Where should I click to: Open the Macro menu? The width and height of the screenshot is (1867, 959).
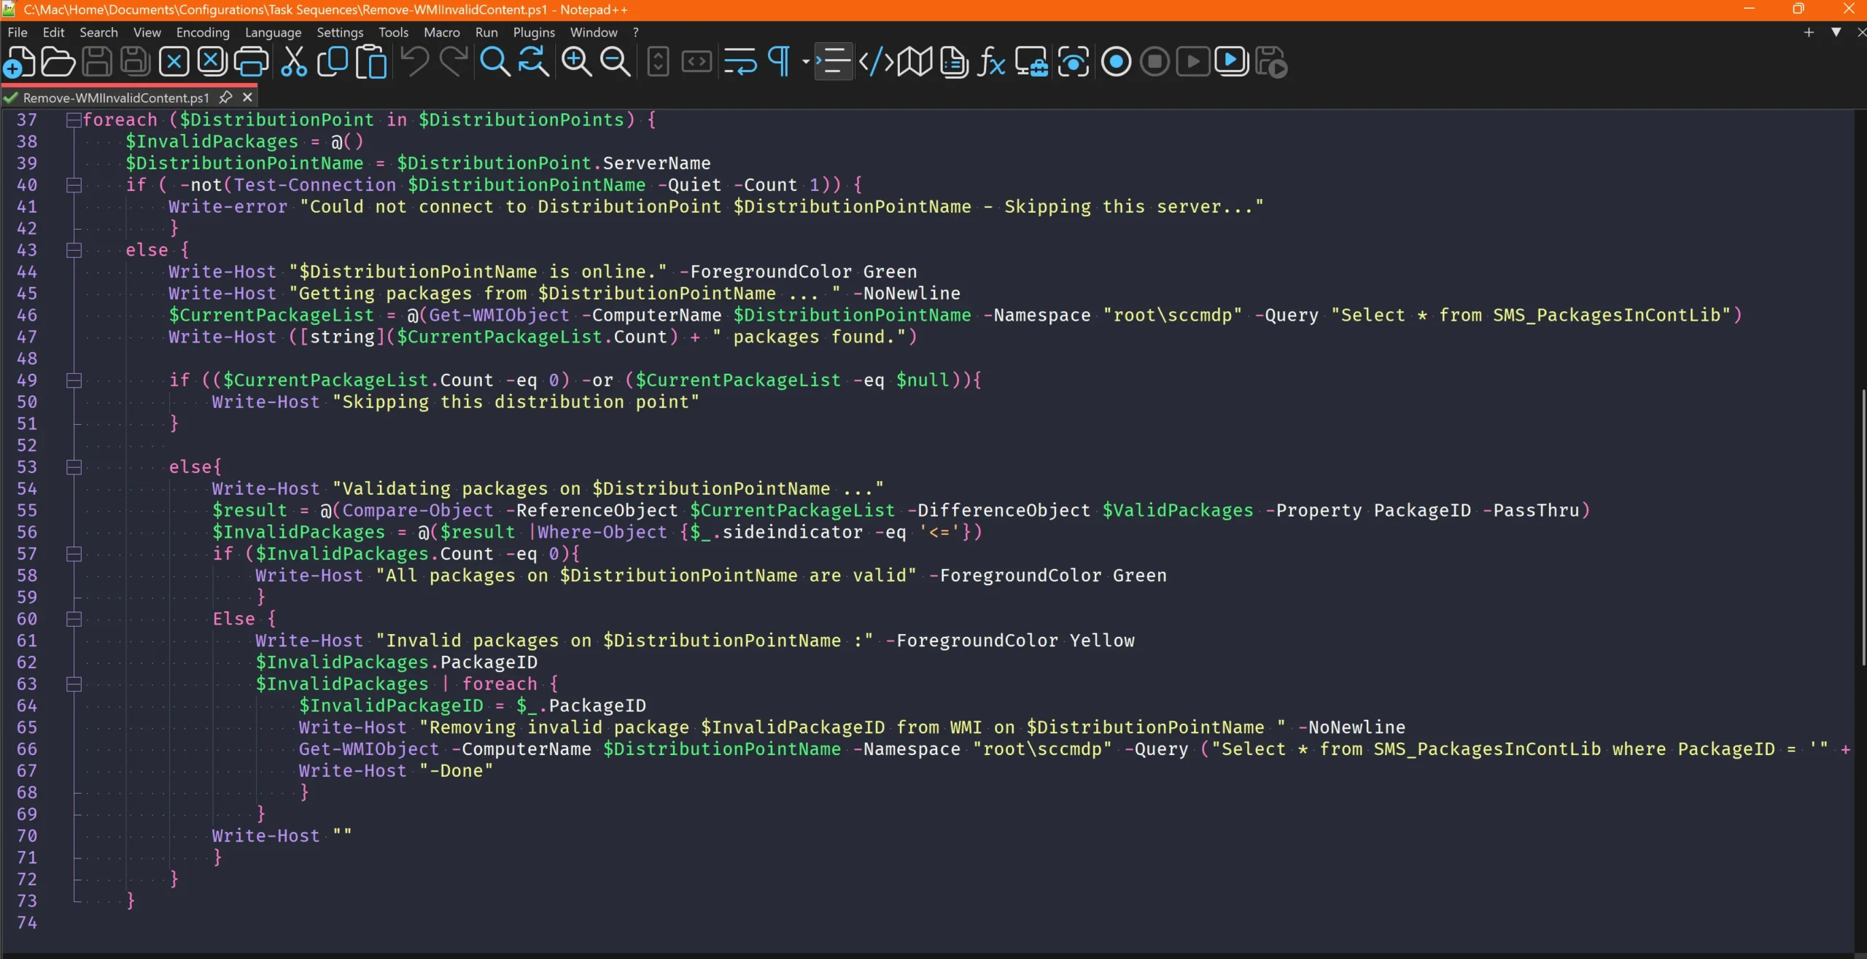click(x=441, y=32)
